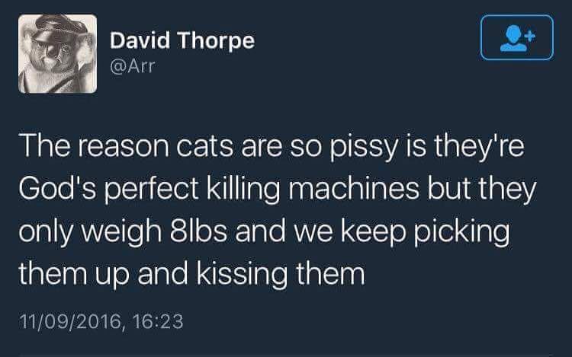
Task: Click the word "picking" in the tweet
Action: 462,232
